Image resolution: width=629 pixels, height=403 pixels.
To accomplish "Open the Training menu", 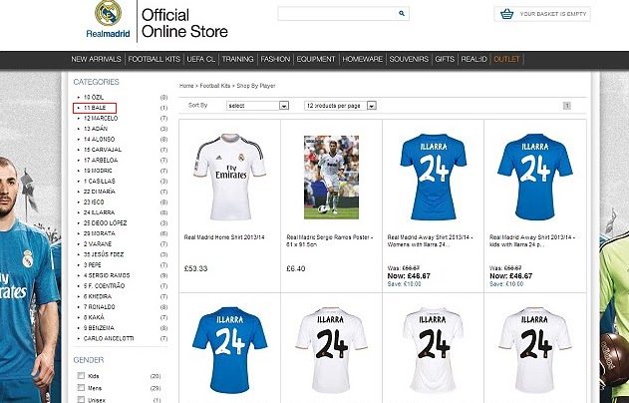I will pos(237,59).
